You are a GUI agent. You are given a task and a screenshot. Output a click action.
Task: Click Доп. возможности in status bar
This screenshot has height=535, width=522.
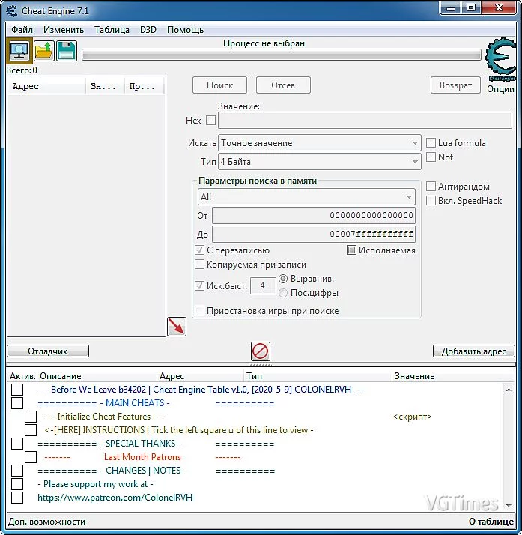(x=46, y=522)
